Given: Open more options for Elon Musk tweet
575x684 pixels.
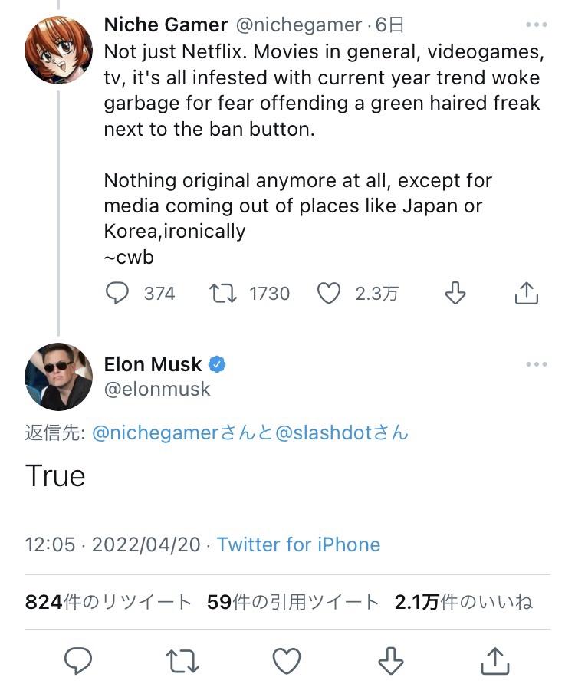Looking at the screenshot, I should (x=537, y=364).
